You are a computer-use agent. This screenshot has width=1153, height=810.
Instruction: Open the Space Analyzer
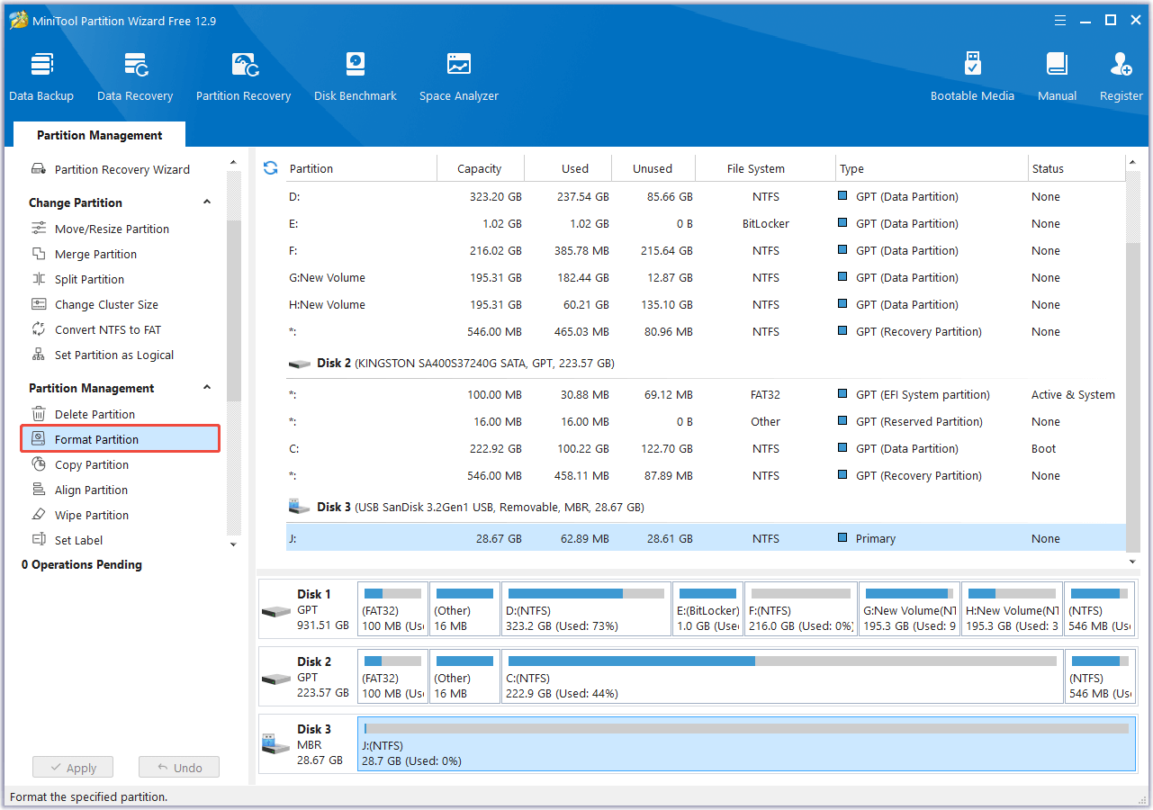tap(458, 74)
